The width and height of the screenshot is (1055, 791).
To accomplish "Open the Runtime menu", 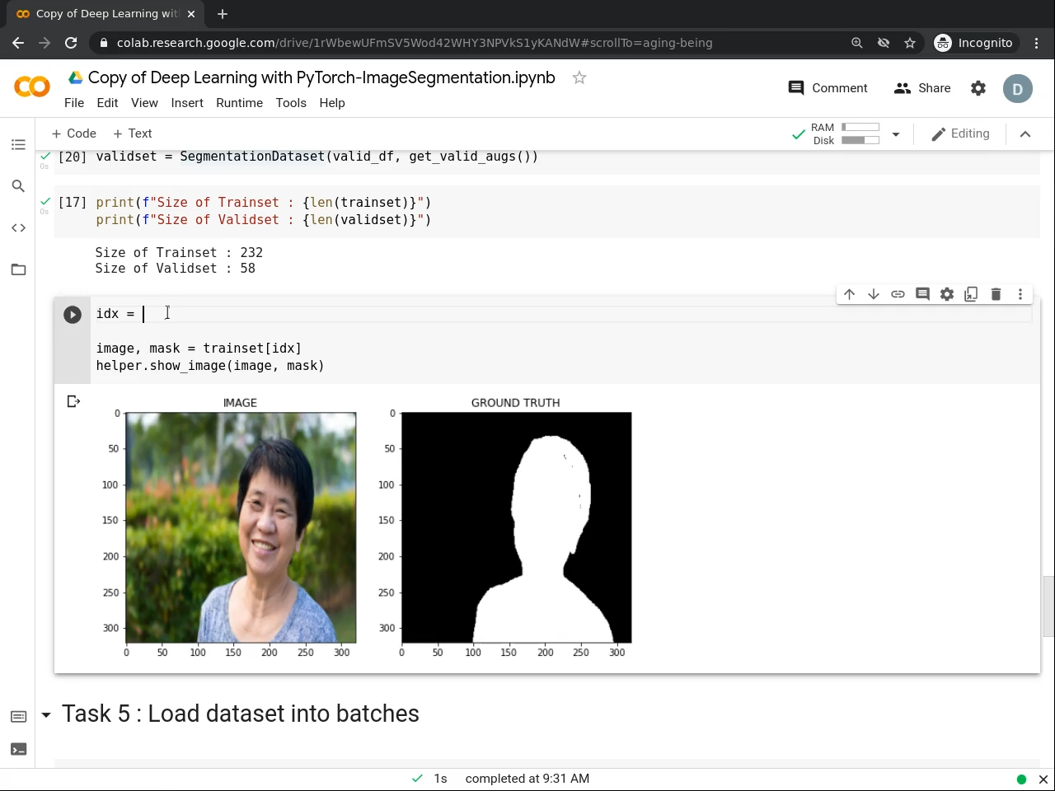I will [239, 103].
